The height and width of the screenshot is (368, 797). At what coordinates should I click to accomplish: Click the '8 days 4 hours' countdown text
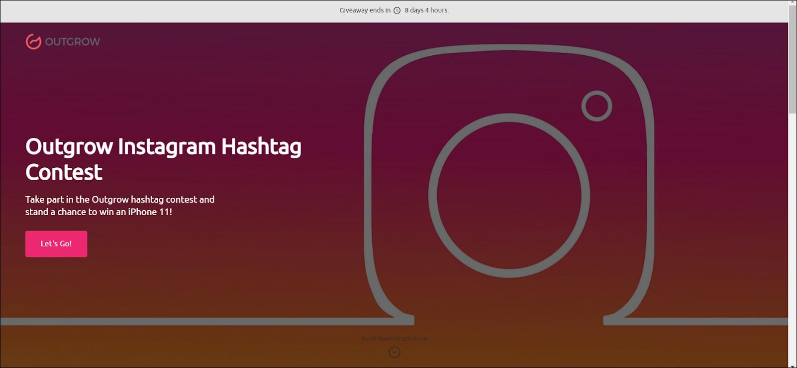426,10
